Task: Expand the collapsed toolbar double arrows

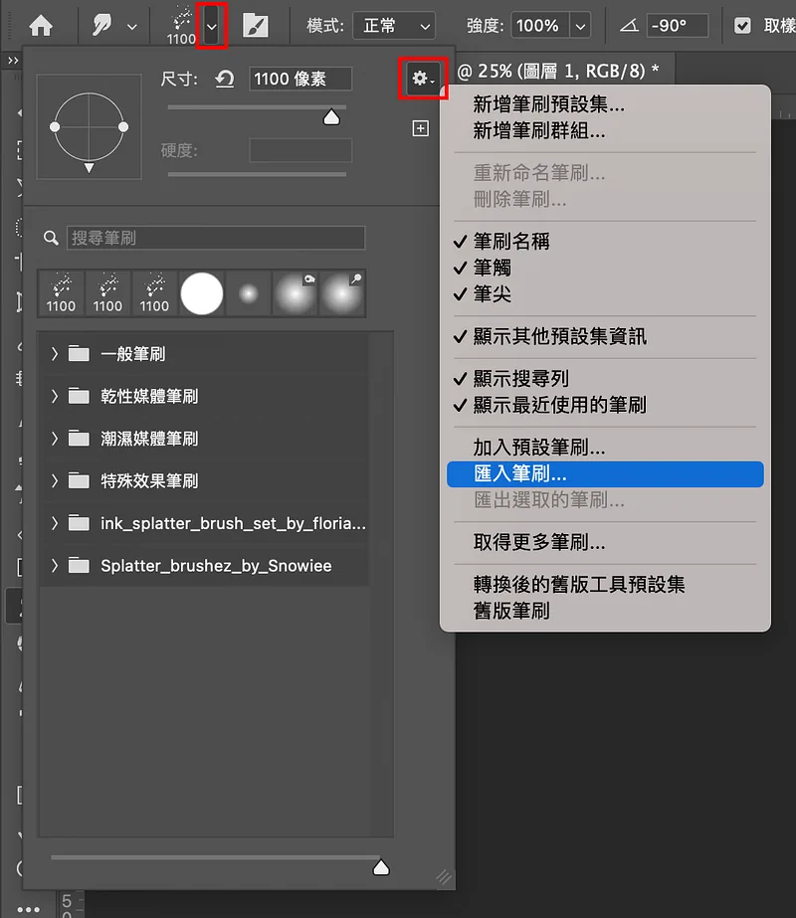Action: point(13,61)
